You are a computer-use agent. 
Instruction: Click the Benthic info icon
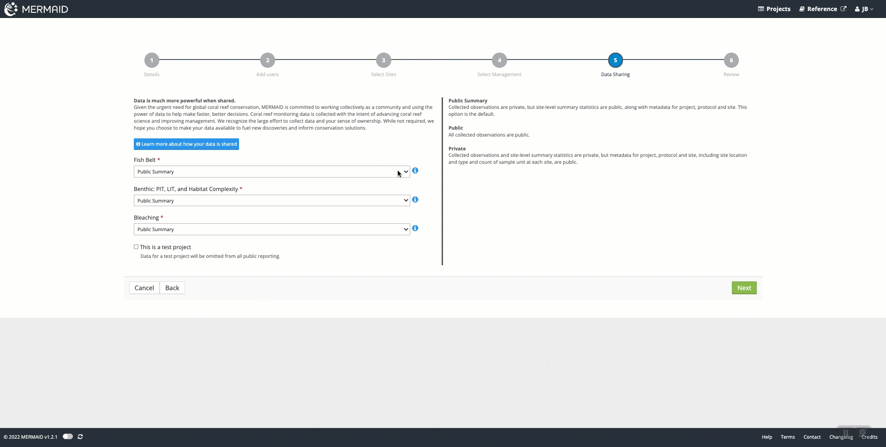[x=415, y=200]
